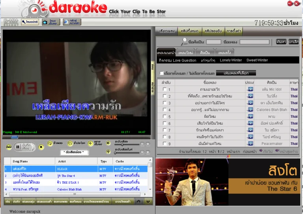Image resolution: width=303 pixels, height=214 pixels.
Task: Click the expand full screen (ขยายเต็มจอ) icon
Action: 90,143
